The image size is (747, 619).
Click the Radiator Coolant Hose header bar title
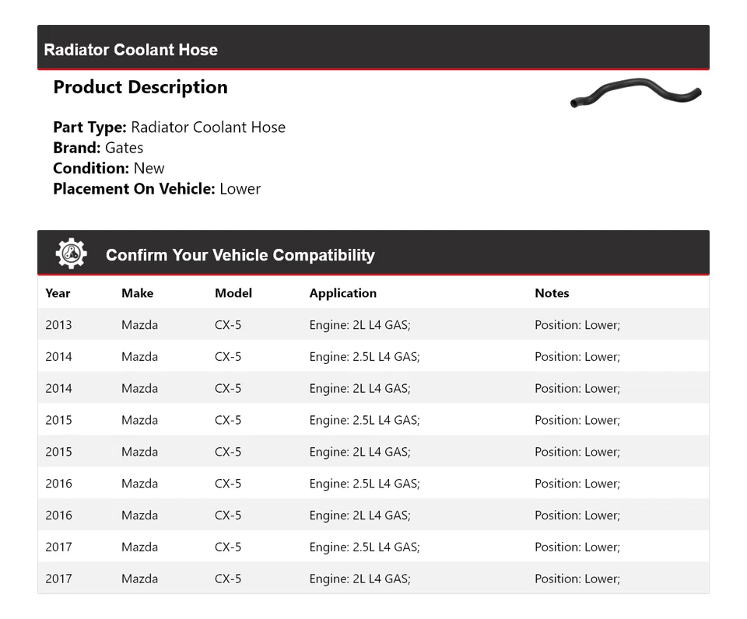coord(131,50)
